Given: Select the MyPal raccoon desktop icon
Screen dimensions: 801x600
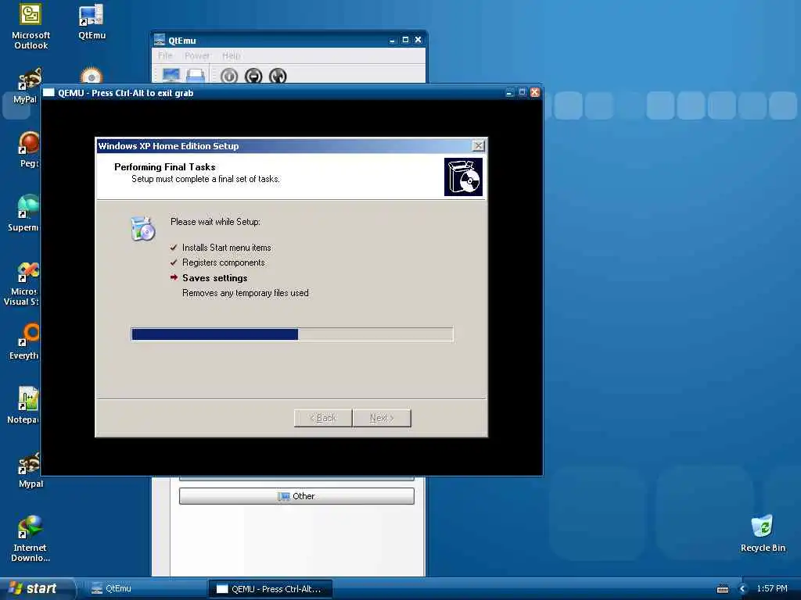Looking at the screenshot, I should [x=30, y=80].
